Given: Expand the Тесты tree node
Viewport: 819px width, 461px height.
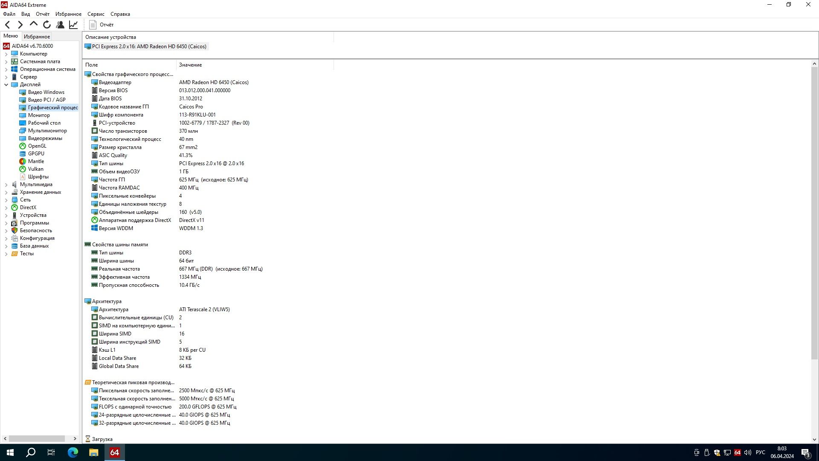Looking at the screenshot, I should pos(6,254).
